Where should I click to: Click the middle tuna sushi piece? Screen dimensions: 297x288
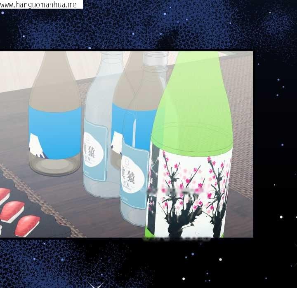coord(12,211)
